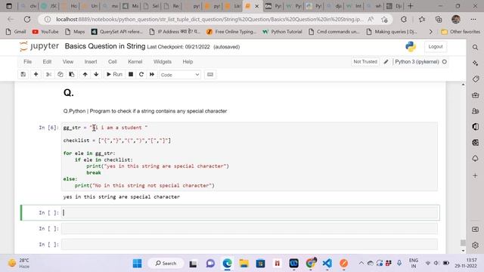Click the pencil edit icon near kernel name
This screenshot has width=484, height=272.
(x=386, y=62)
